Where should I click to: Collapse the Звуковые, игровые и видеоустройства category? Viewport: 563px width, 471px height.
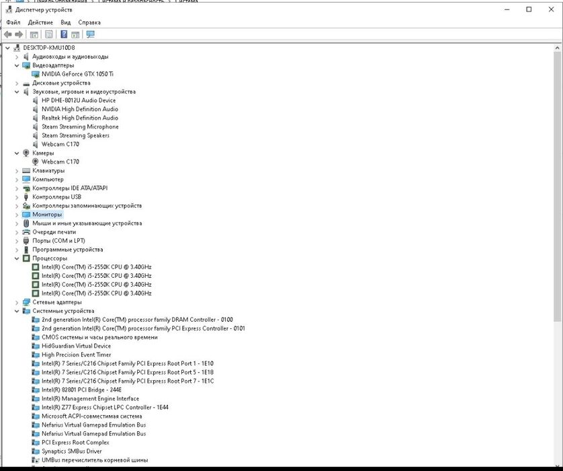pyautogui.click(x=17, y=92)
